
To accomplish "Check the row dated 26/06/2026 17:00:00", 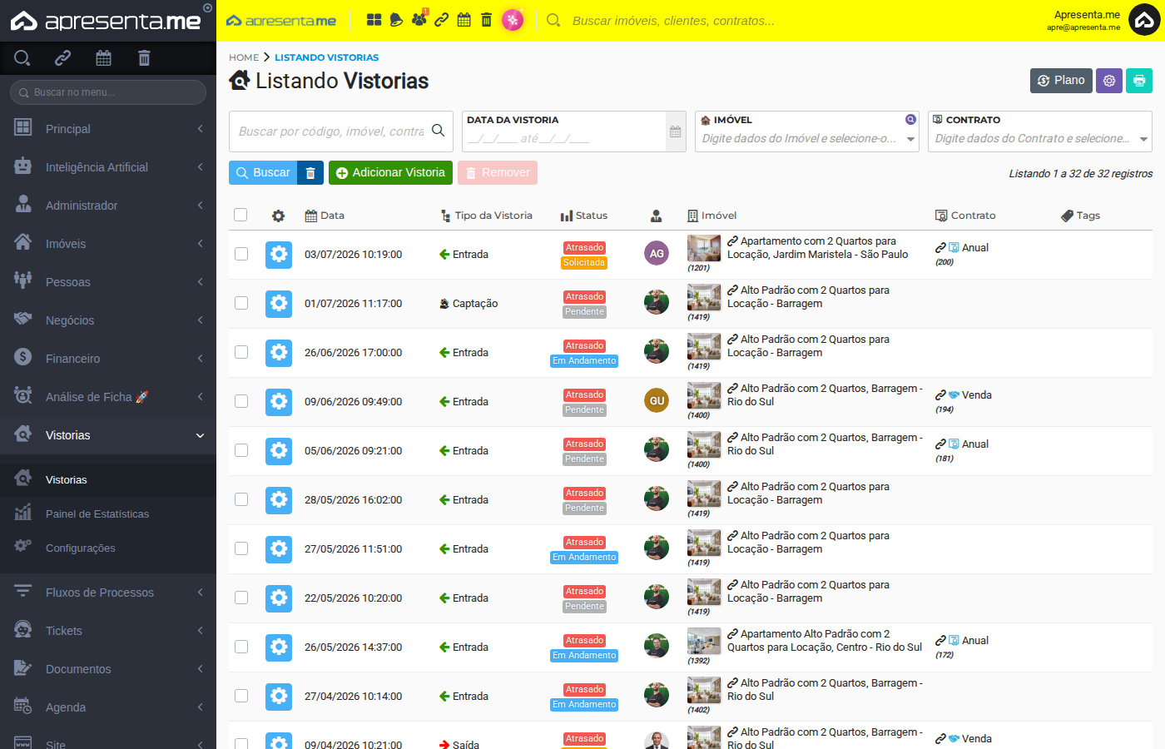I will pyautogui.click(x=241, y=352).
